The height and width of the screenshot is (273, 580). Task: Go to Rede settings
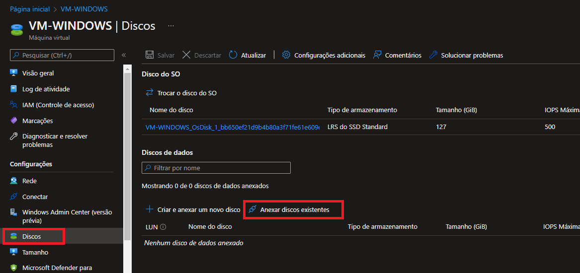click(29, 181)
